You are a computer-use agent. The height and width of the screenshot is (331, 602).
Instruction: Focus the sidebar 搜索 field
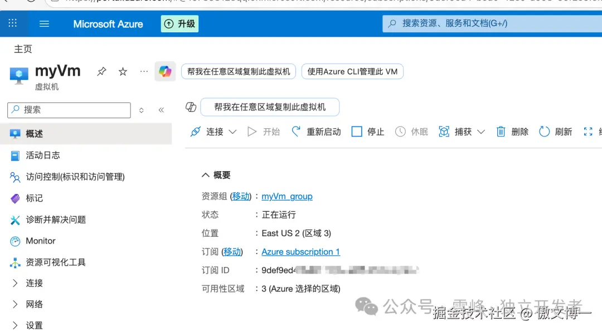click(69, 110)
